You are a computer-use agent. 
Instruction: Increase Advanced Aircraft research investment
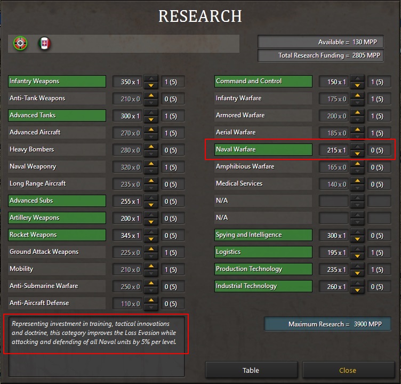point(151,130)
